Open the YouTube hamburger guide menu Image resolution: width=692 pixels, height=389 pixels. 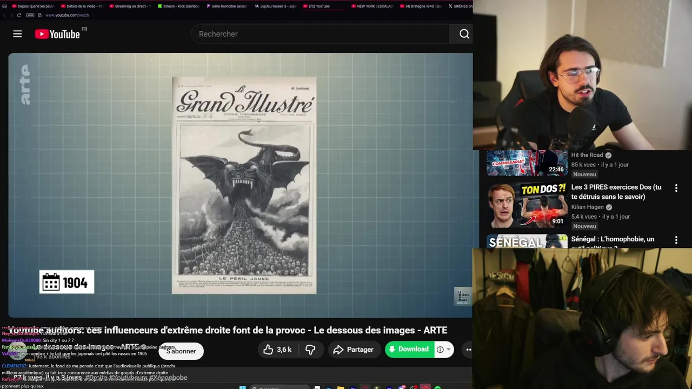(17, 34)
